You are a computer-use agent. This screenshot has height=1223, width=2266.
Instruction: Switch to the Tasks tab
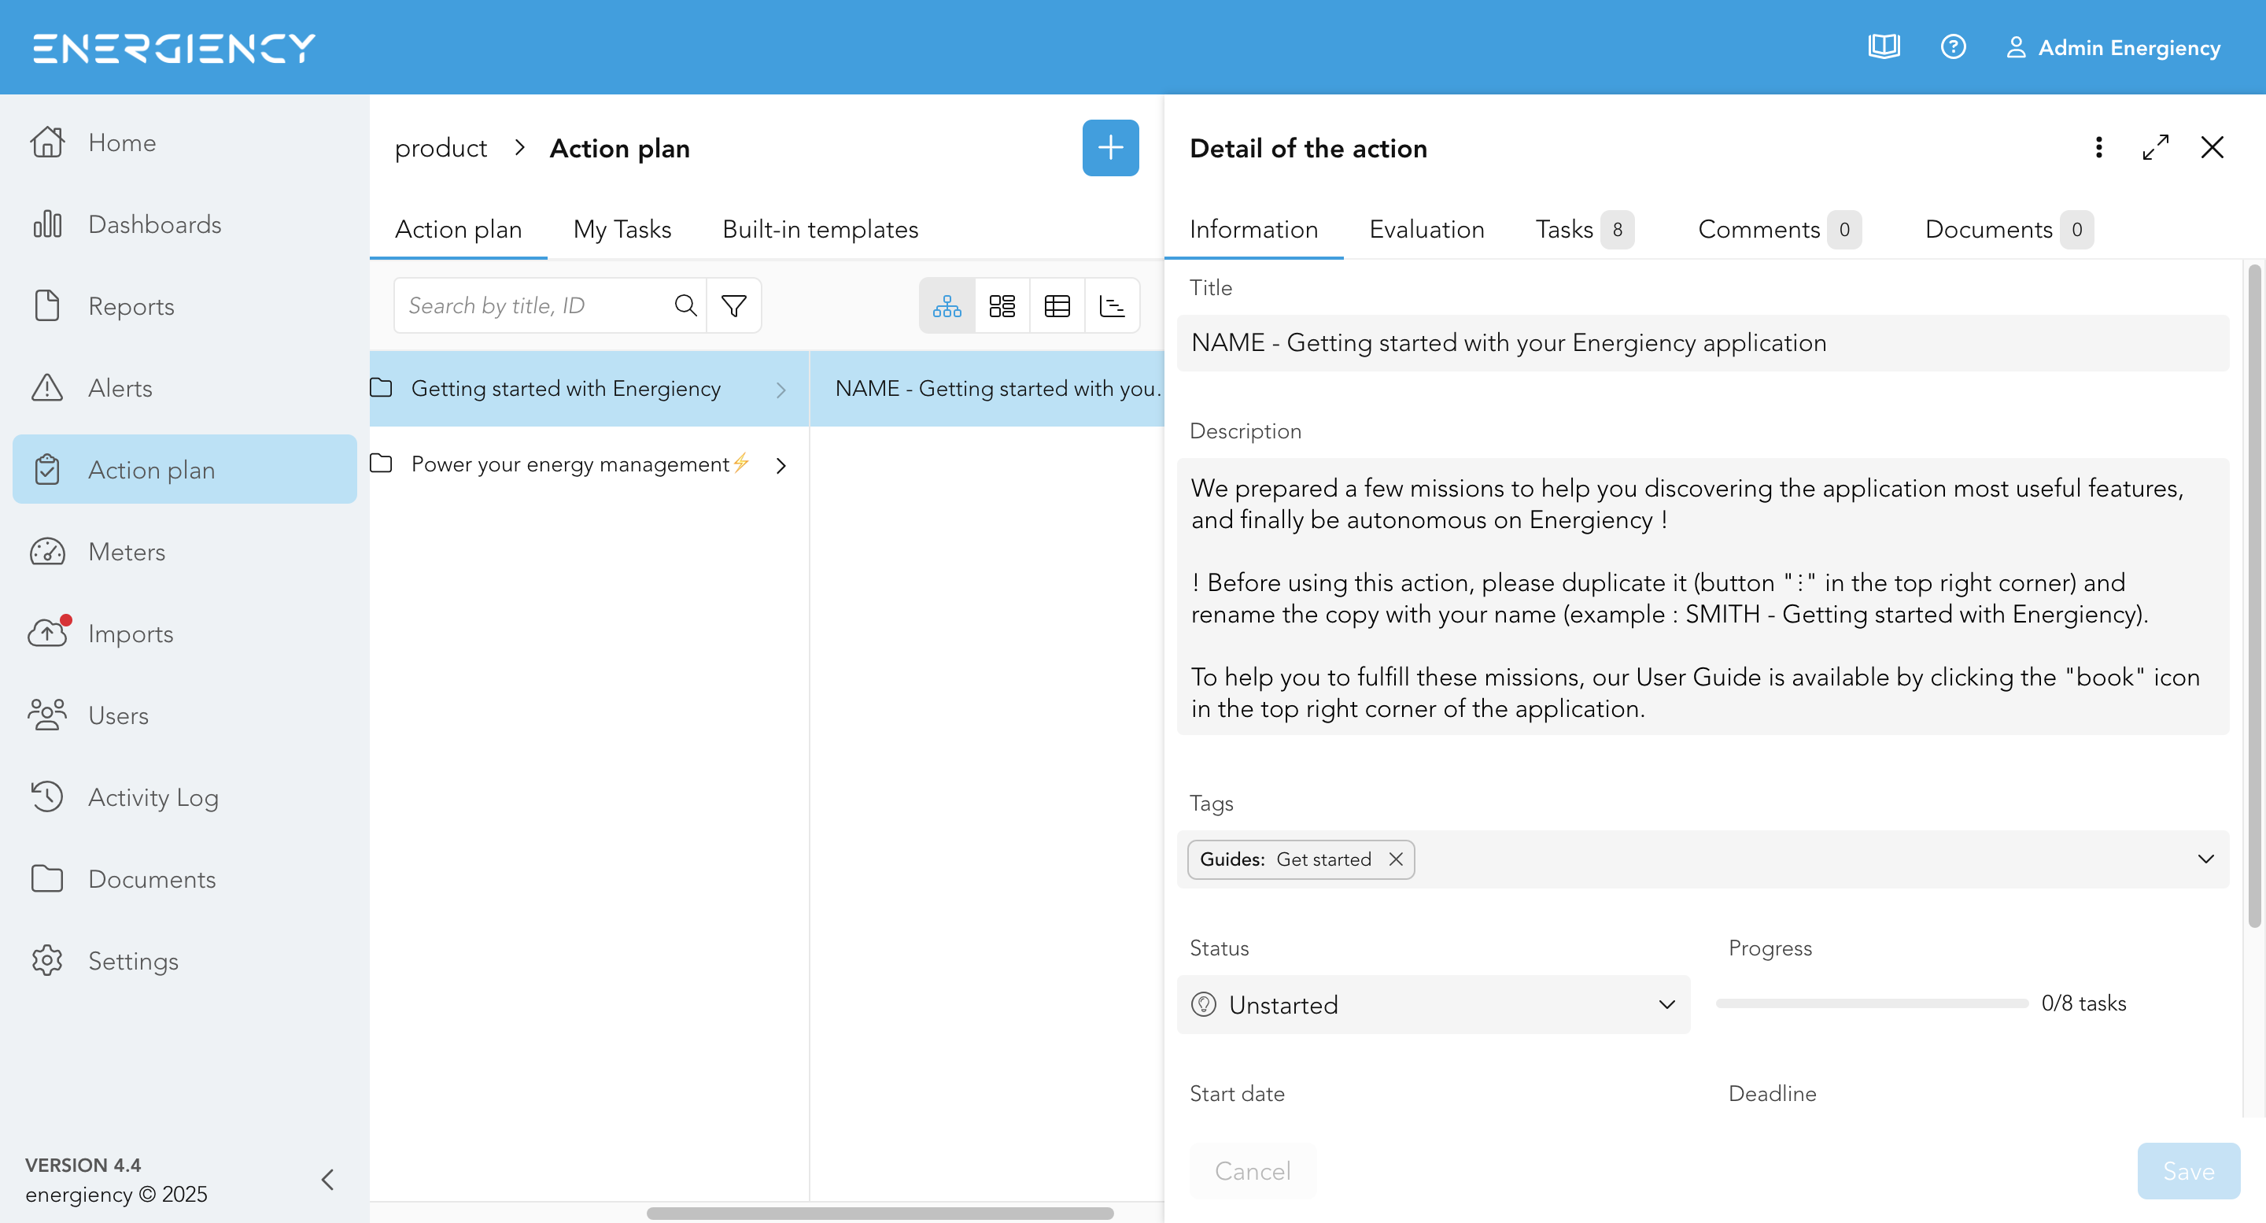click(1585, 229)
